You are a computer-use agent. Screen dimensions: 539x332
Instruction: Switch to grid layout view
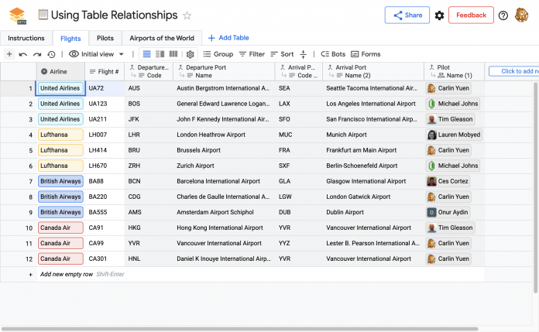[x=147, y=54]
